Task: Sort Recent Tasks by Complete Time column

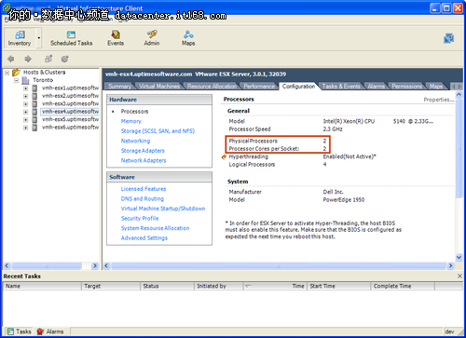Action: pyautogui.click(x=403, y=286)
